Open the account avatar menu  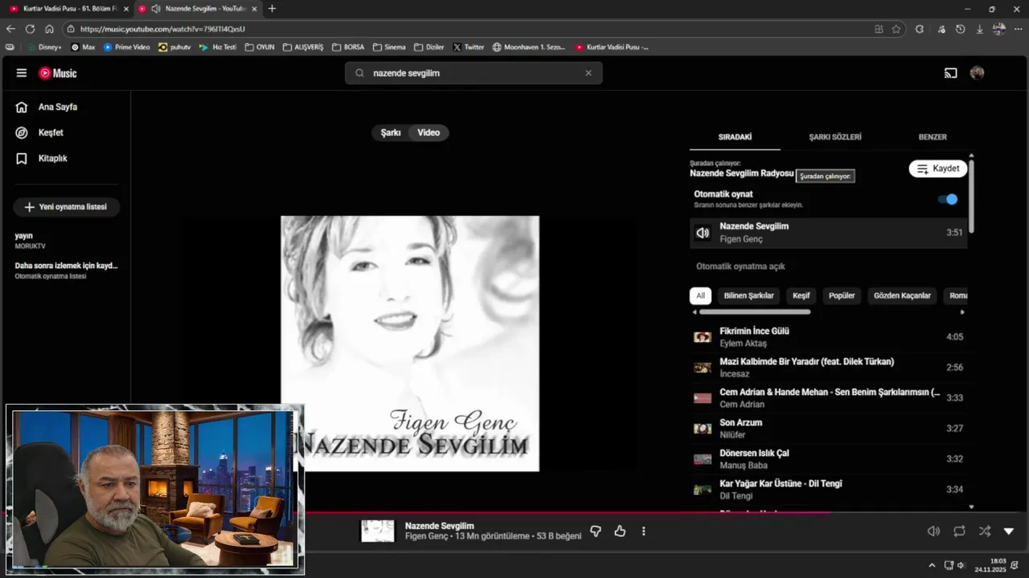pos(978,73)
